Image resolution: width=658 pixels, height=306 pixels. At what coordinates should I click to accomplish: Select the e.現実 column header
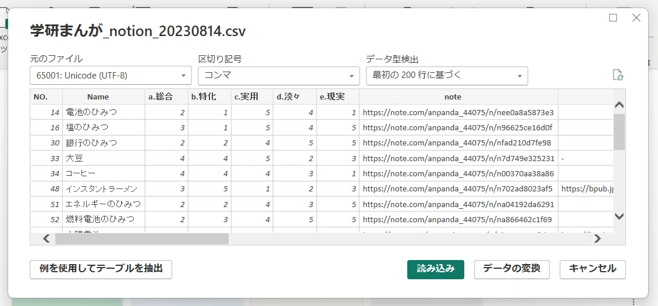coord(338,97)
